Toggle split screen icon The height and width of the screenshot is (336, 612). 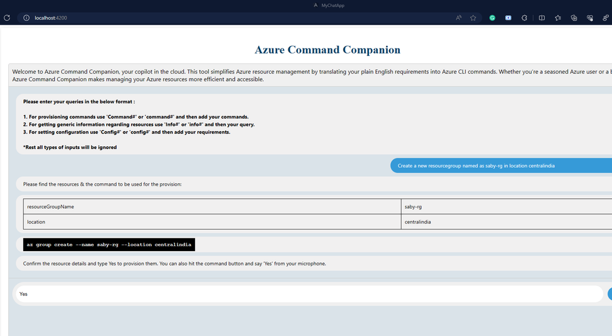(541, 18)
